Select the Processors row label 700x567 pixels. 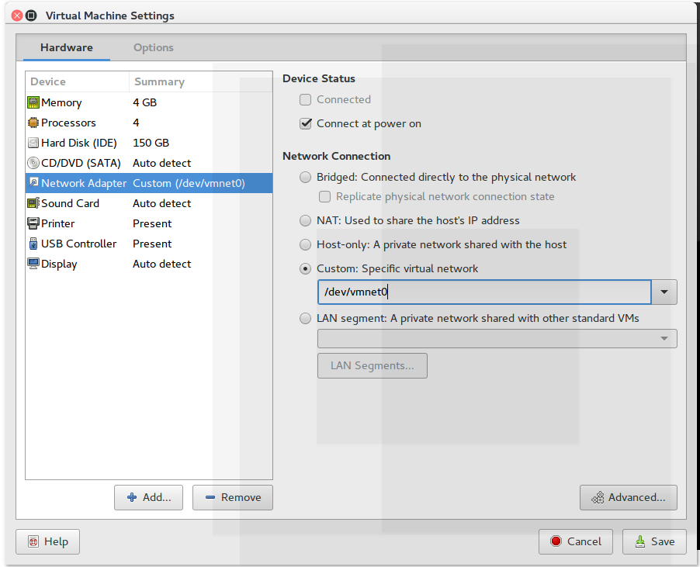coord(68,123)
